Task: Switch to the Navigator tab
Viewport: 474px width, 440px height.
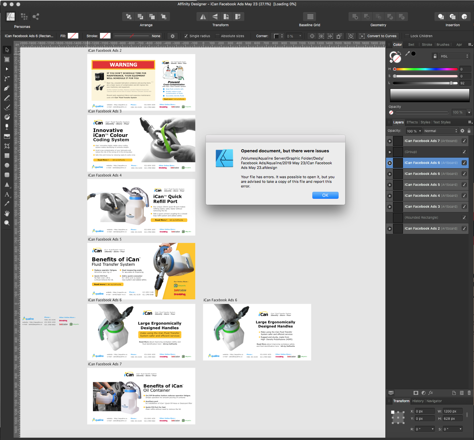Action: (434, 401)
